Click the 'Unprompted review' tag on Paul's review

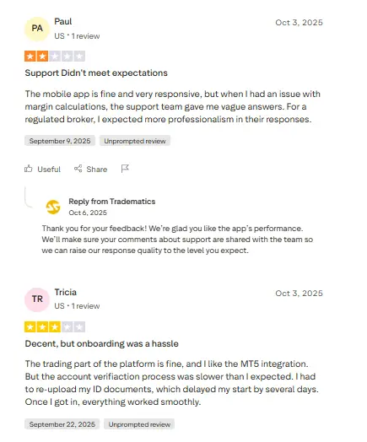coord(135,141)
